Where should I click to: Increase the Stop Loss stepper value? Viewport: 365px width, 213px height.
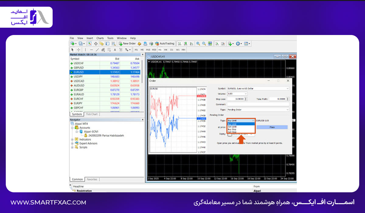[x=246, y=98]
